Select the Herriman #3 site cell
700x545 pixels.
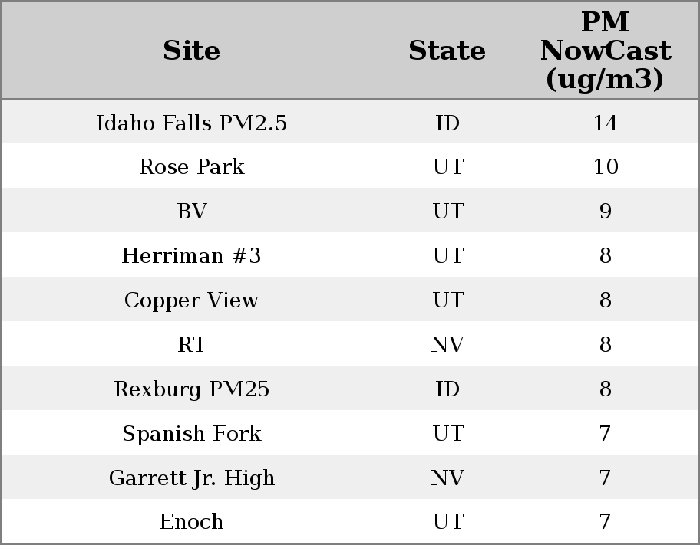click(191, 256)
